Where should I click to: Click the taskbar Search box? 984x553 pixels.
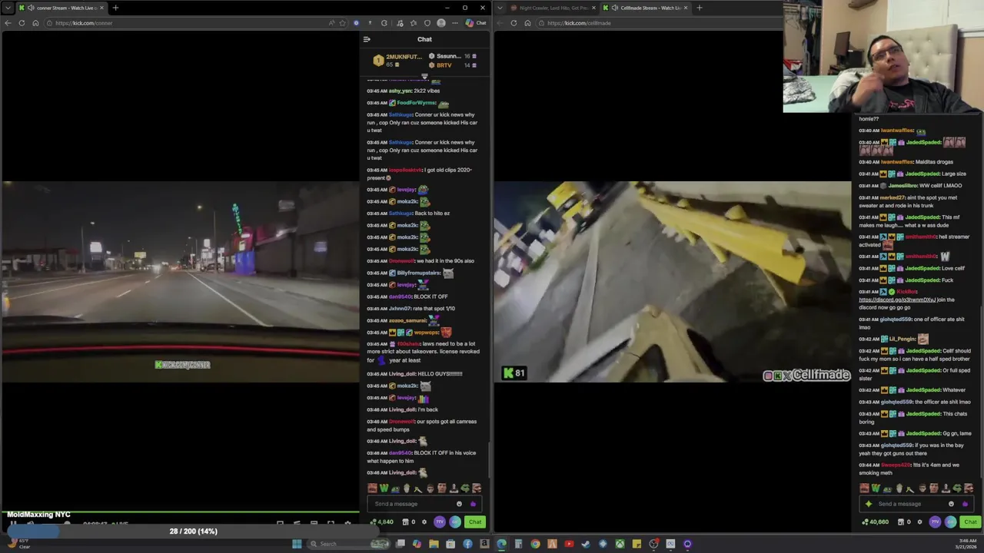click(x=348, y=544)
